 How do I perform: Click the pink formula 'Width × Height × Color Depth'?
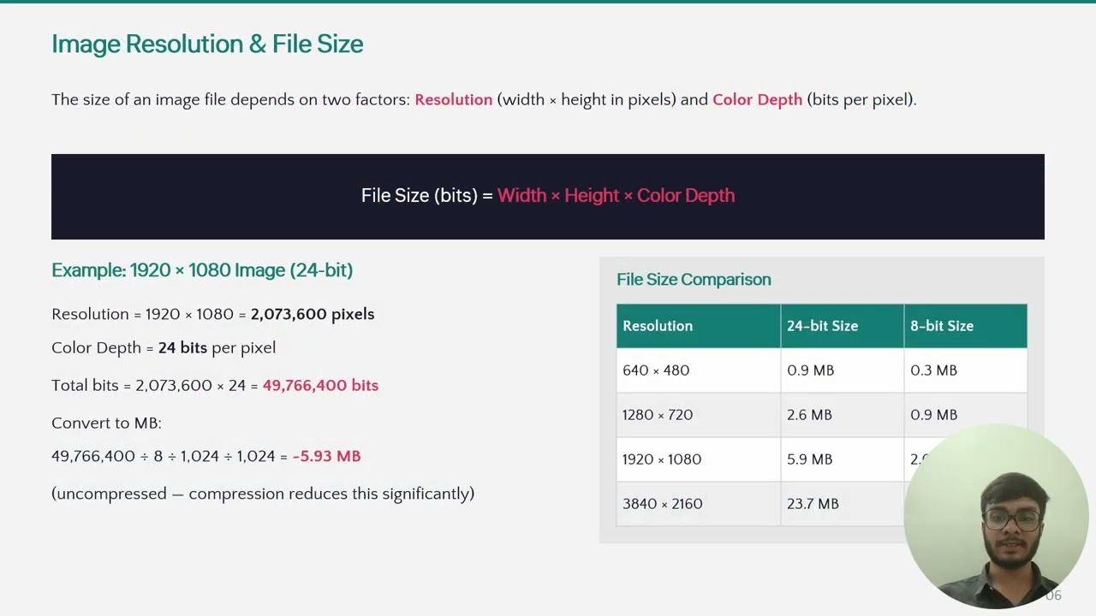point(616,195)
